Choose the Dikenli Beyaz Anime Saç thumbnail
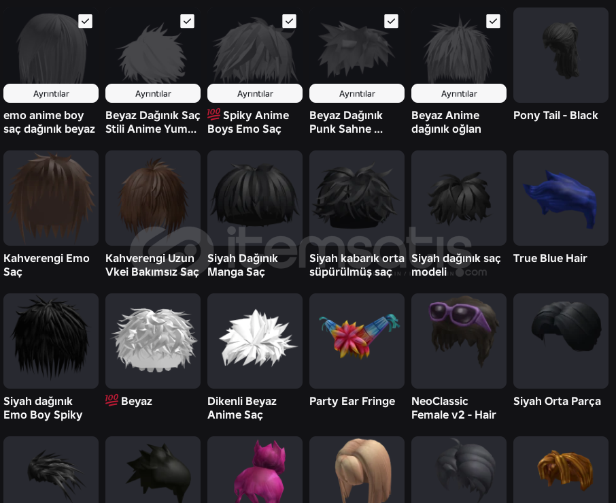This screenshot has width=616, height=503. (x=255, y=341)
